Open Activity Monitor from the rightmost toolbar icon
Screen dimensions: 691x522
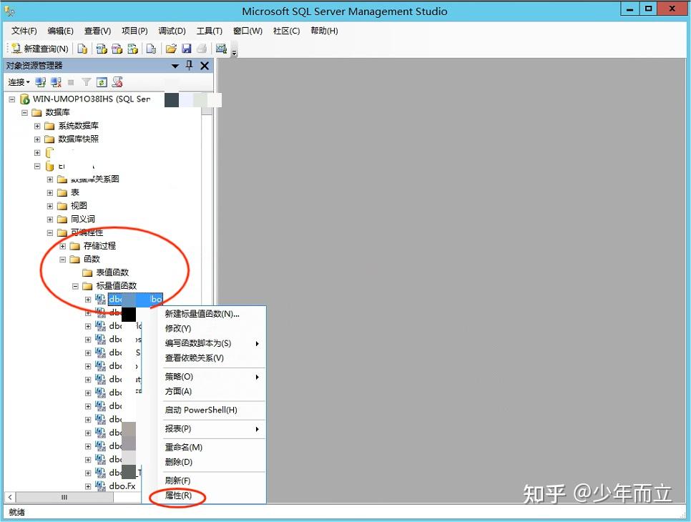tap(222, 48)
